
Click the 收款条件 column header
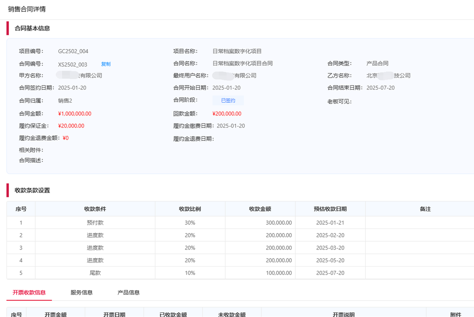click(x=95, y=209)
